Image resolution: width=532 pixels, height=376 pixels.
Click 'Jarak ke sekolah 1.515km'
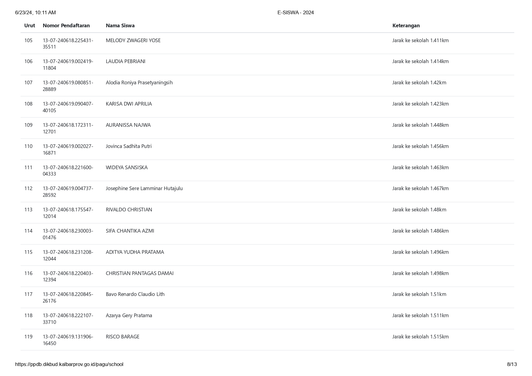(x=420, y=337)
